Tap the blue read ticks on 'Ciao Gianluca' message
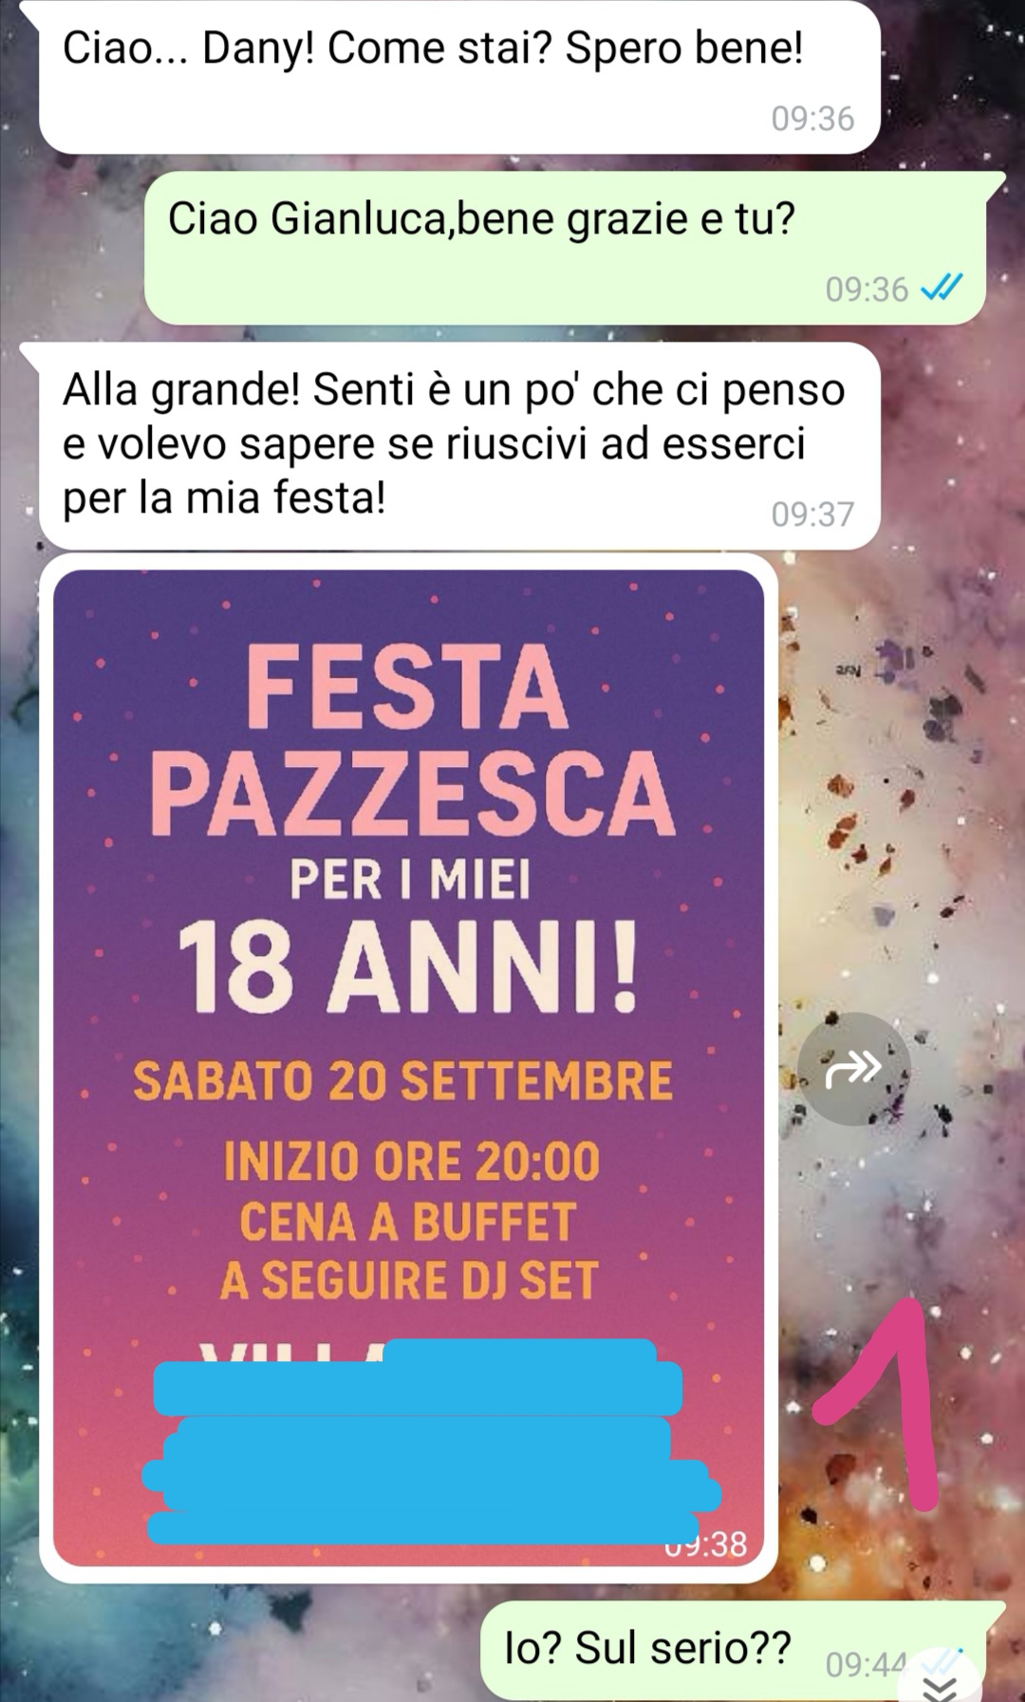Screen dimensions: 1025x1702 point(941,287)
